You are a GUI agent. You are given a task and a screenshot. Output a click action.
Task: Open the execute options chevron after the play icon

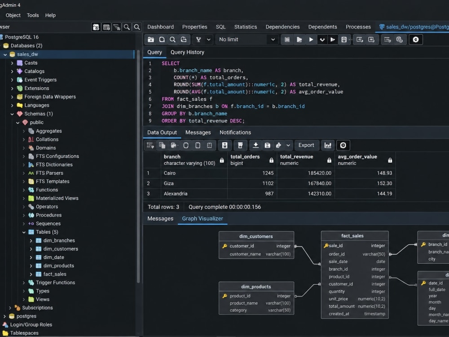322,40
